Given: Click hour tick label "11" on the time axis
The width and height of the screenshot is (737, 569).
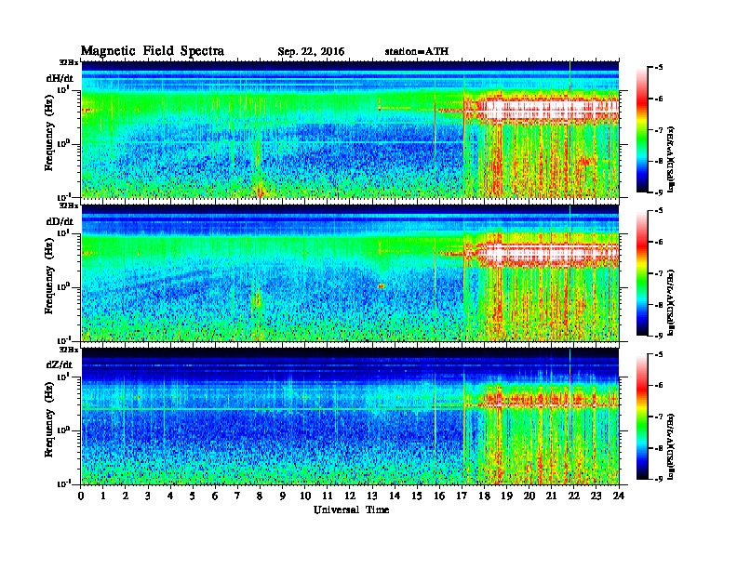Looking at the screenshot, I should click(328, 496).
